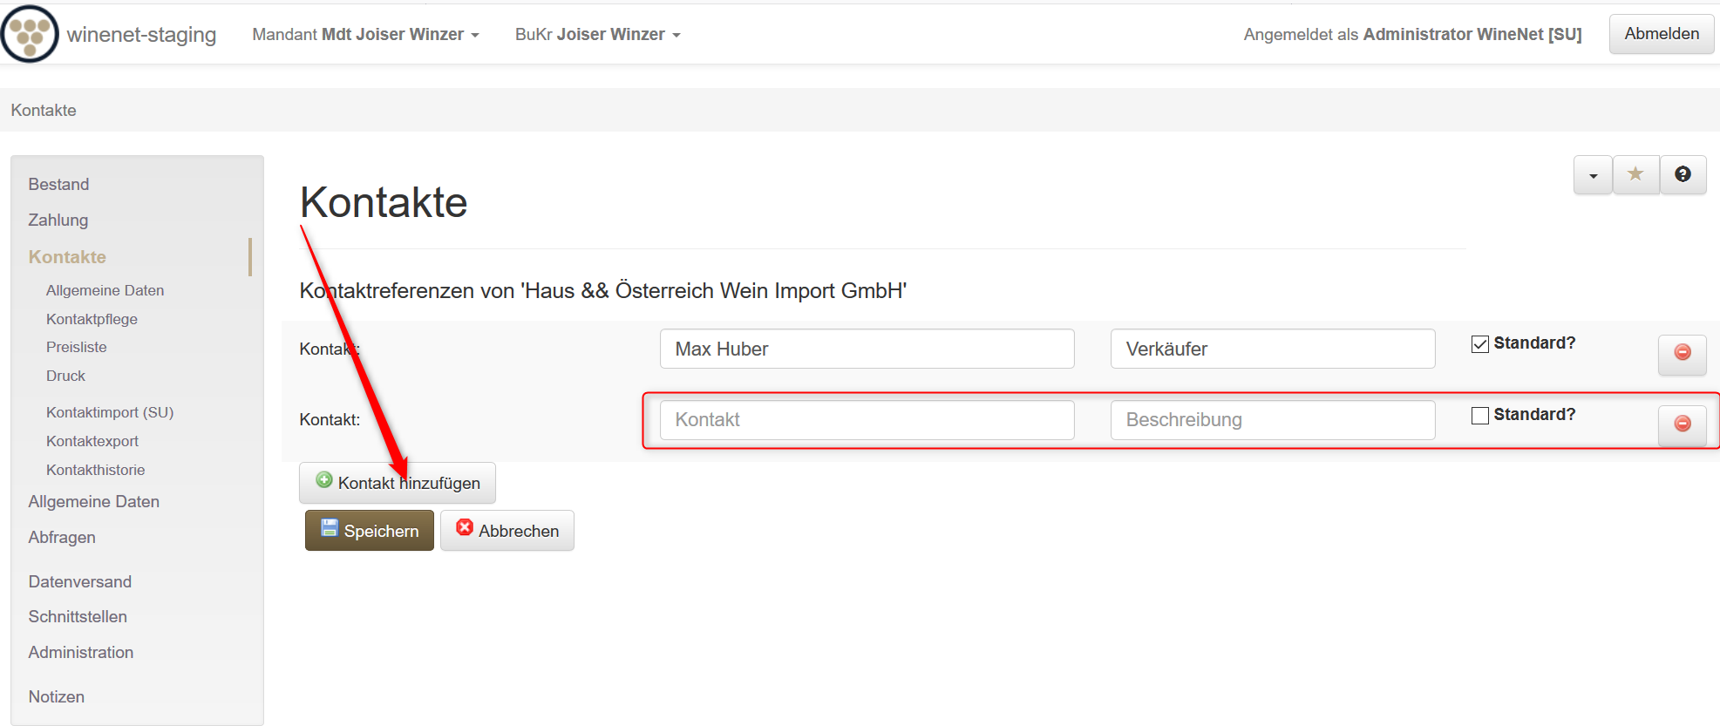This screenshot has height=726, width=1720.
Task: Click the winenet grape logo icon
Action: pyautogui.click(x=31, y=34)
